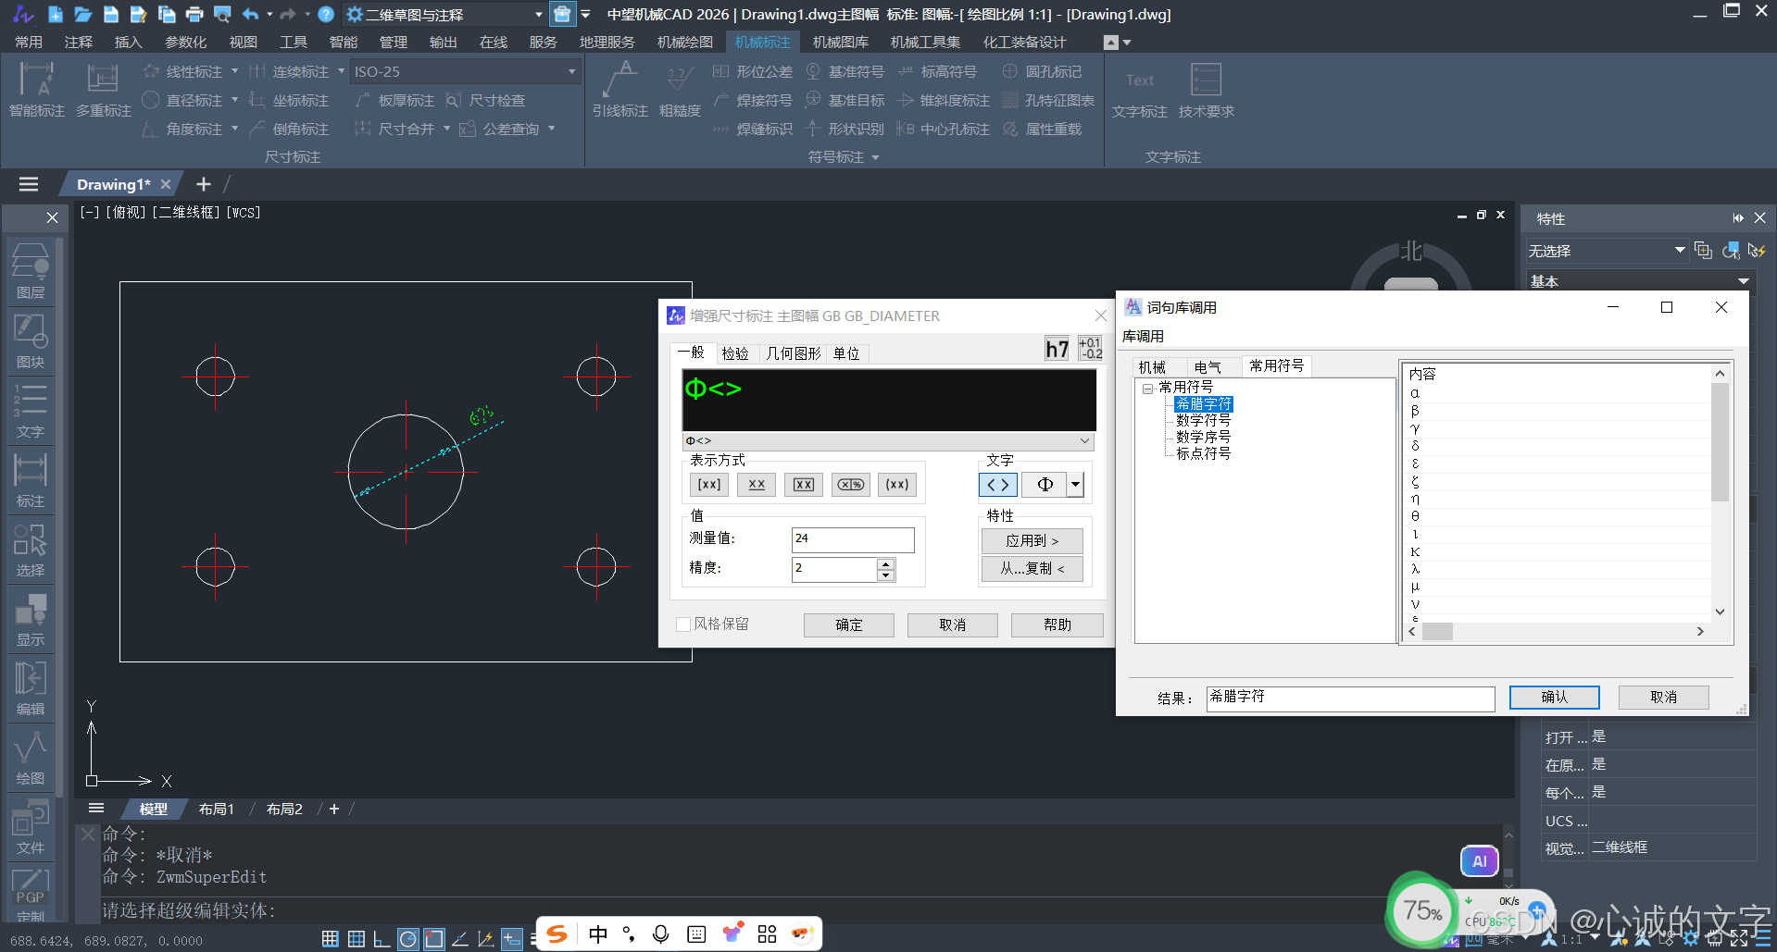Open a file using the folder icon

point(82,14)
